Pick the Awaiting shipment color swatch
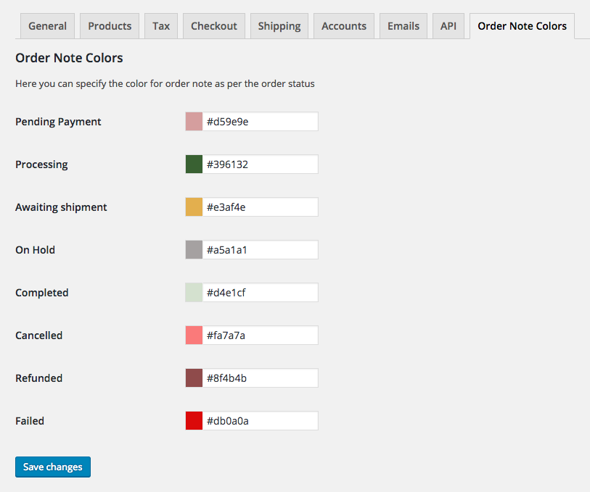590x492 pixels. 194,207
